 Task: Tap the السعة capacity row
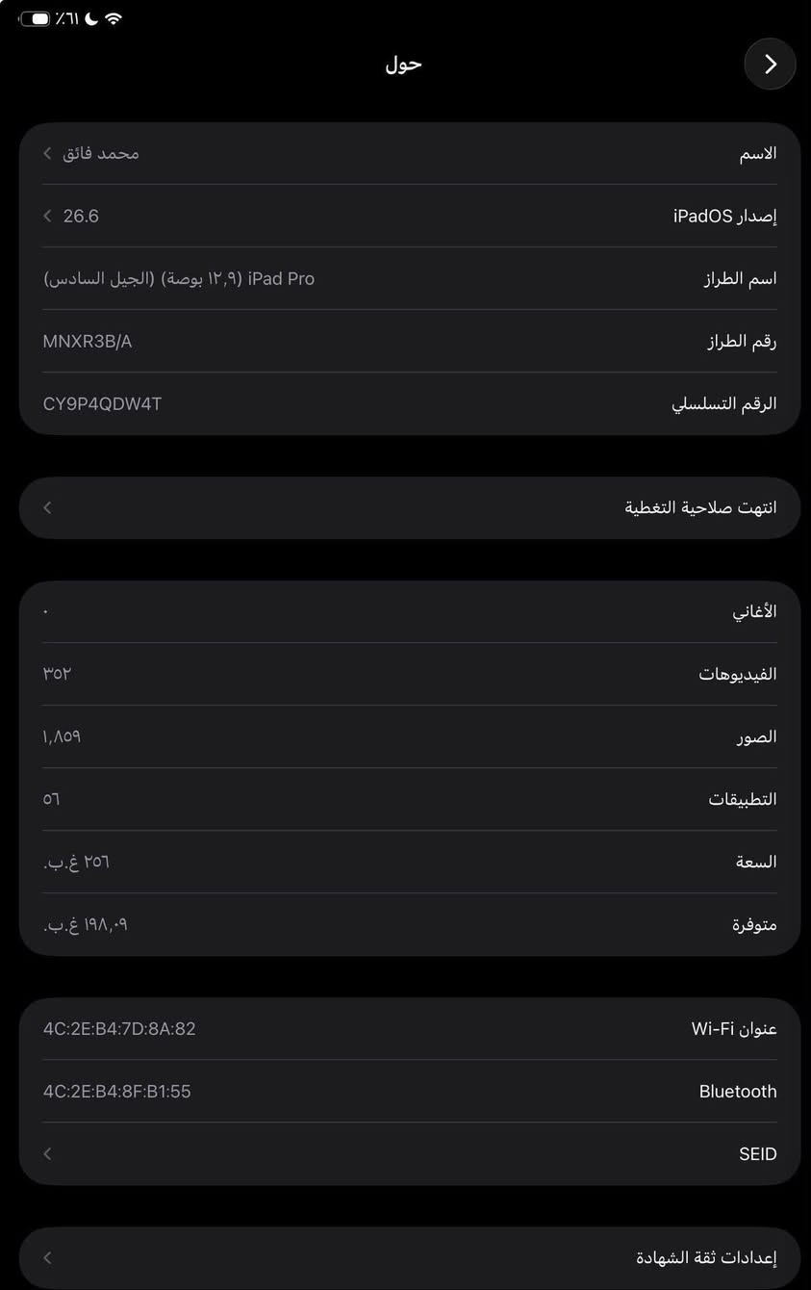point(410,862)
